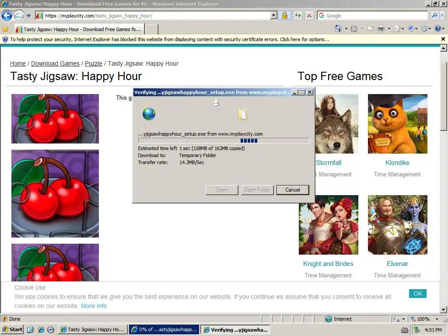Open the Elvenar game image

(x=397, y=225)
